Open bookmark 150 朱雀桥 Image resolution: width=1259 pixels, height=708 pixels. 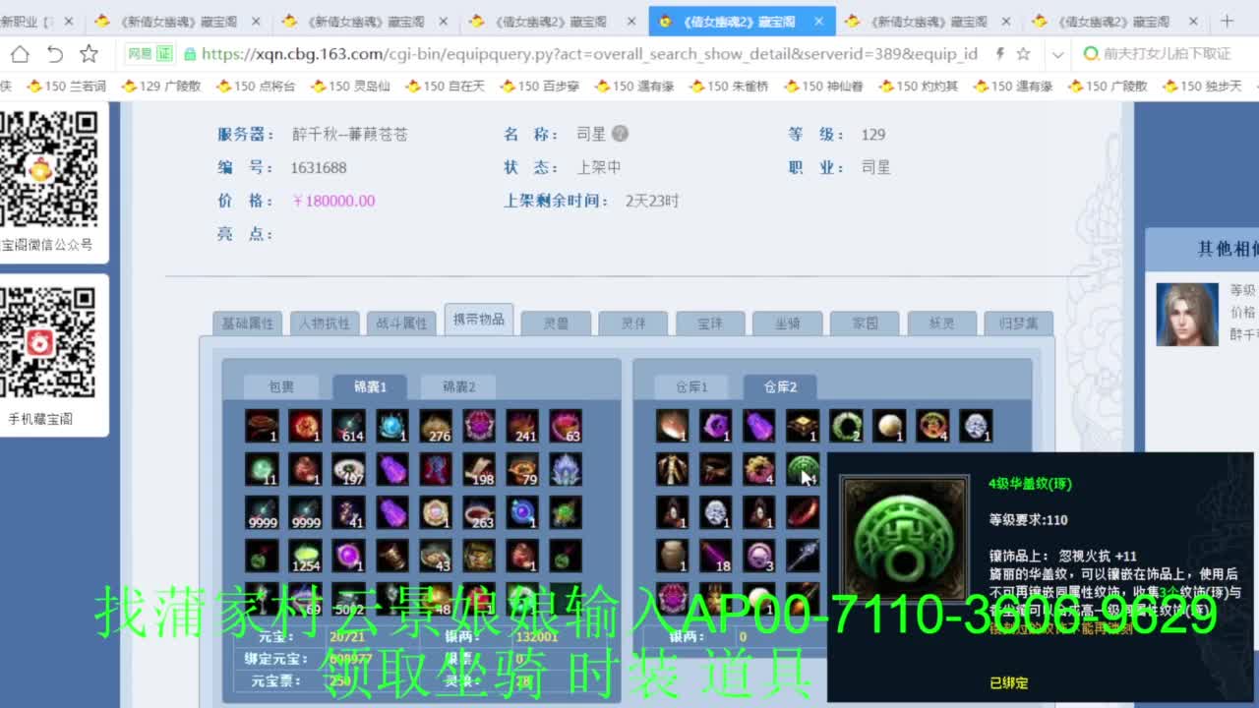coord(729,87)
